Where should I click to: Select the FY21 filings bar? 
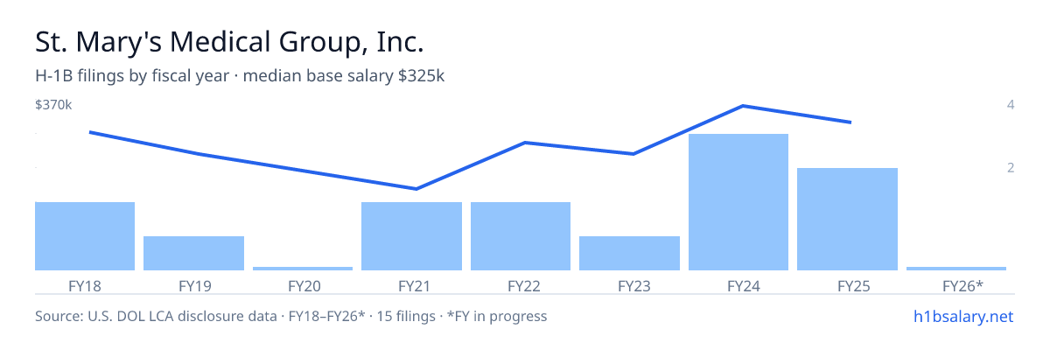[411, 236]
